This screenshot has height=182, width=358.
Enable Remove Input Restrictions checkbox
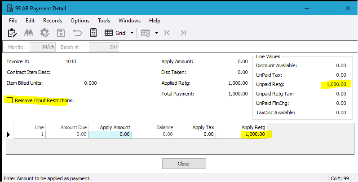[9, 100]
